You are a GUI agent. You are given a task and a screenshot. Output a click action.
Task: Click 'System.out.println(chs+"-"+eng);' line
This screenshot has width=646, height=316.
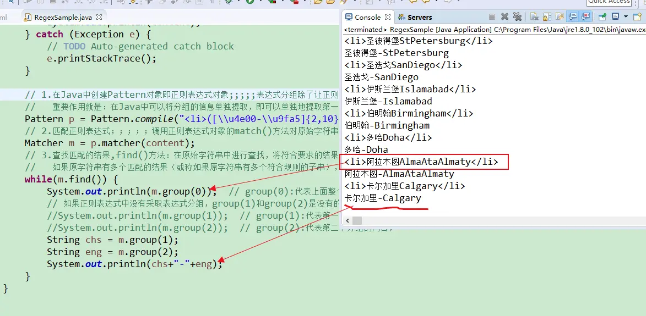tap(135, 264)
